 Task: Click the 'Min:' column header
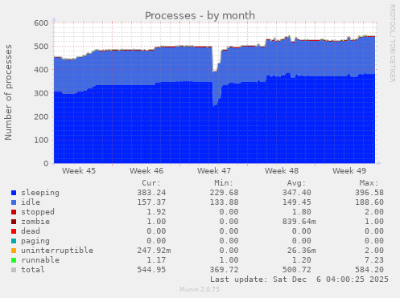coord(224,183)
